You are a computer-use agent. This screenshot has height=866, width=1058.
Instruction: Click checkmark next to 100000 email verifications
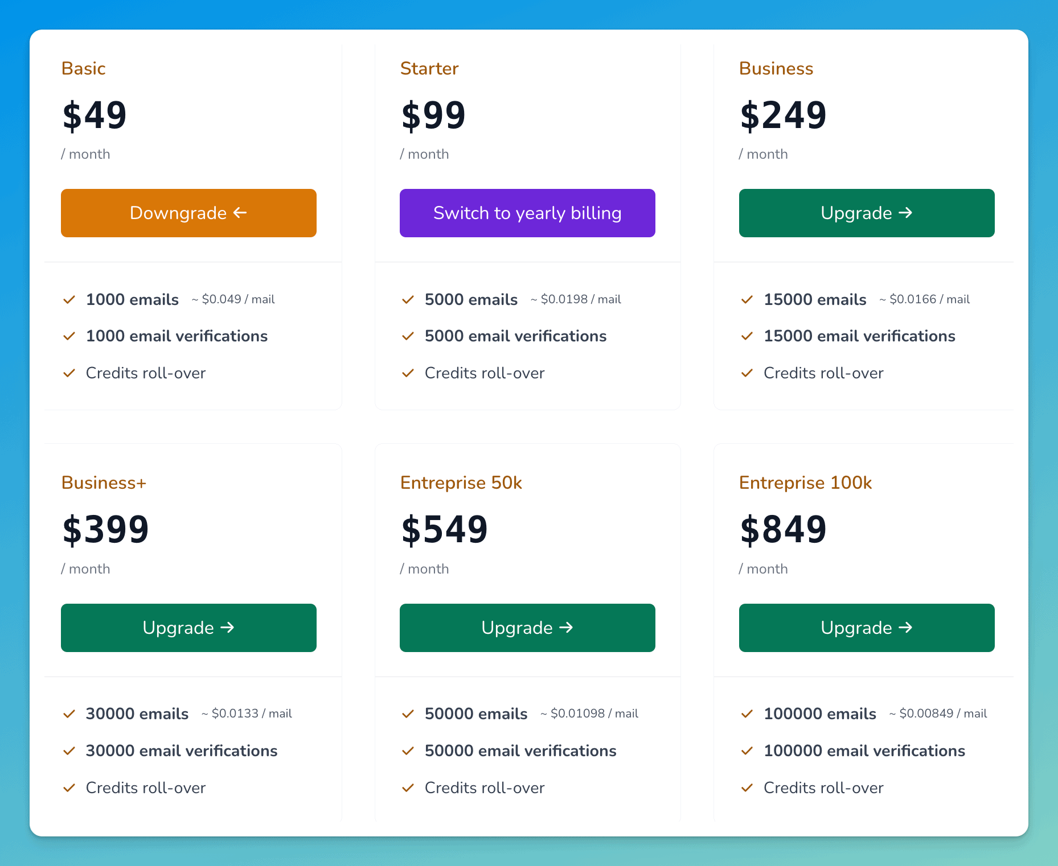pyautogui.click(x=747, y=751)
